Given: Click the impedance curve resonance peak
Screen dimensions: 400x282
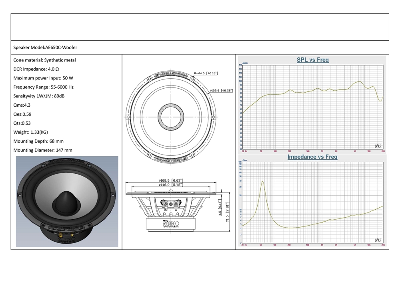Looking at the screenshot, I should point(262,182).
